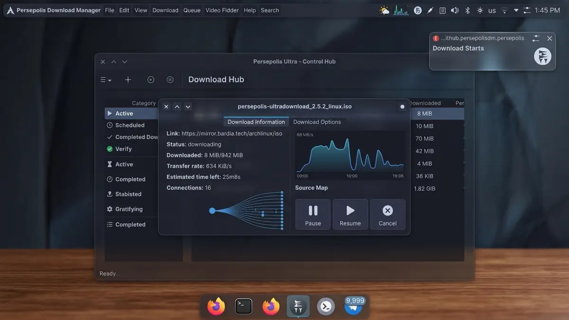Select the Active category with play icon
The image size is (569, 320).
(131, 113)
